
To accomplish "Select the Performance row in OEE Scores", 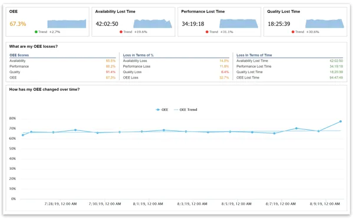I will pyautogui.click(x=62, y=67).
